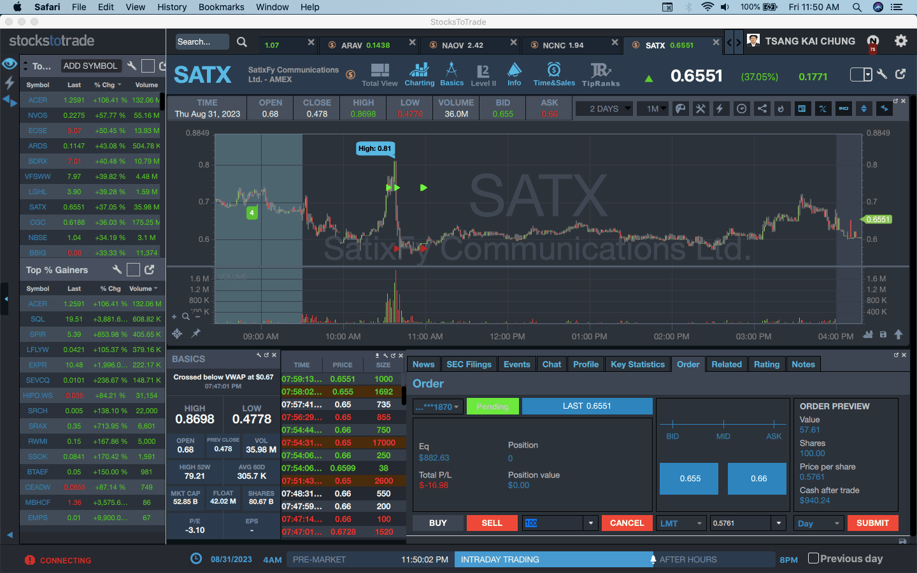Save the chart with the floppy icon
The image size is (917, 573).
[x=883, y=334]
